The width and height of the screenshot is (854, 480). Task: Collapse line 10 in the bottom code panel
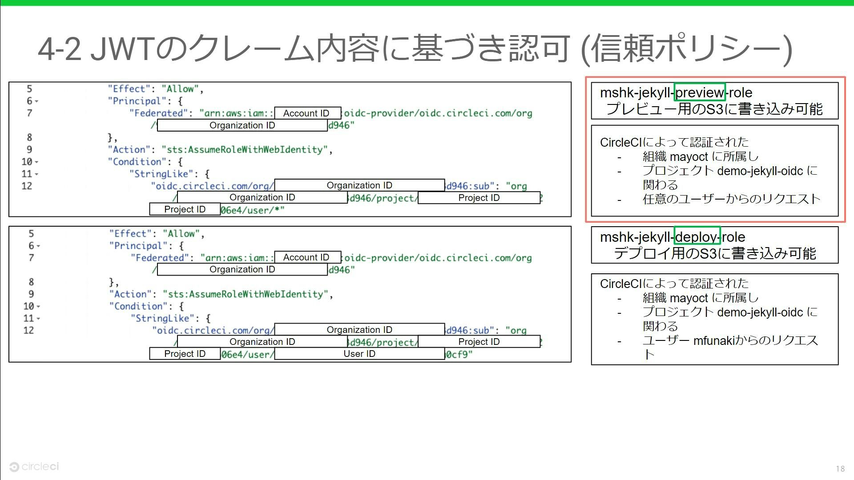pyautogui.click(x=38, y=307)
